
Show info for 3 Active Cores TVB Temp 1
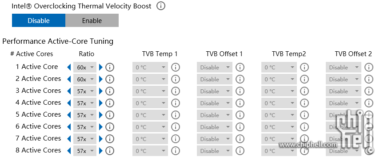[176, 91]
